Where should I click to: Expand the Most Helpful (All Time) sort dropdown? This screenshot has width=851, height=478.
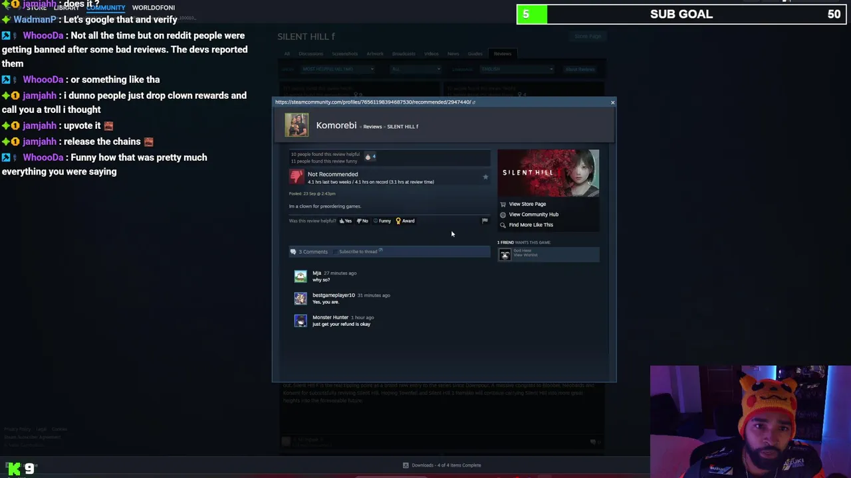click(x=337, y=69)
